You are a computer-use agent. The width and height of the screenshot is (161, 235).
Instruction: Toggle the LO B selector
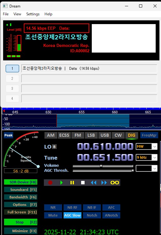coord(54,147)
